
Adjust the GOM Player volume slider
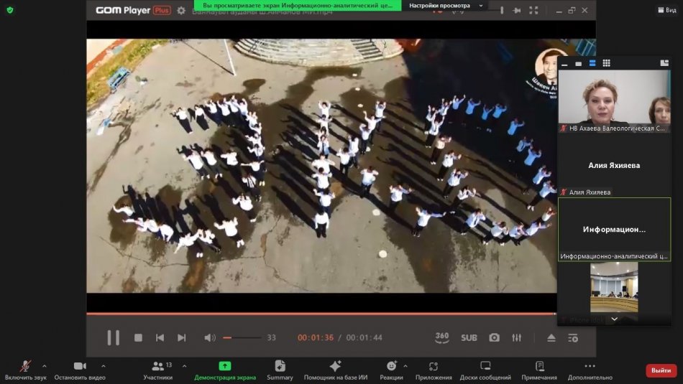(x=242, y=337)
